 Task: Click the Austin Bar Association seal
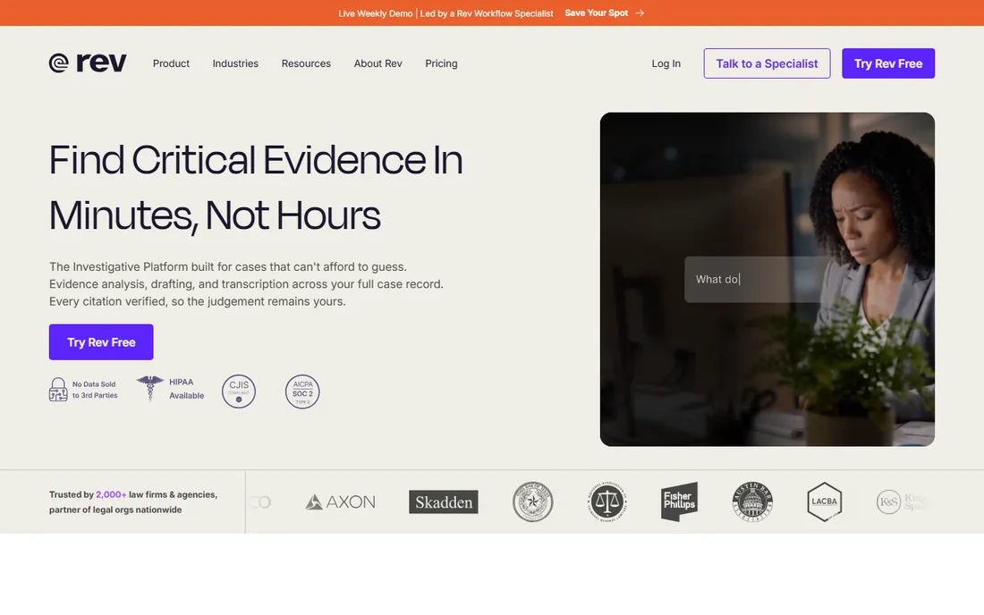point(752,502)
